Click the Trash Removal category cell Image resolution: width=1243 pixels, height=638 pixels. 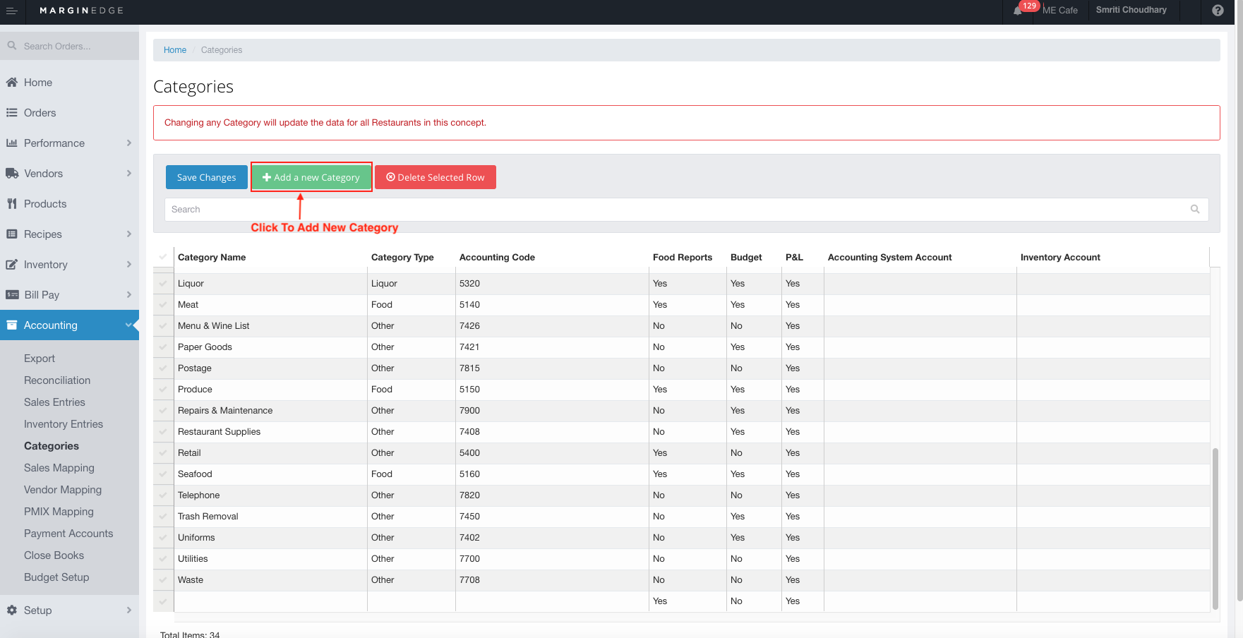point(270,517)
